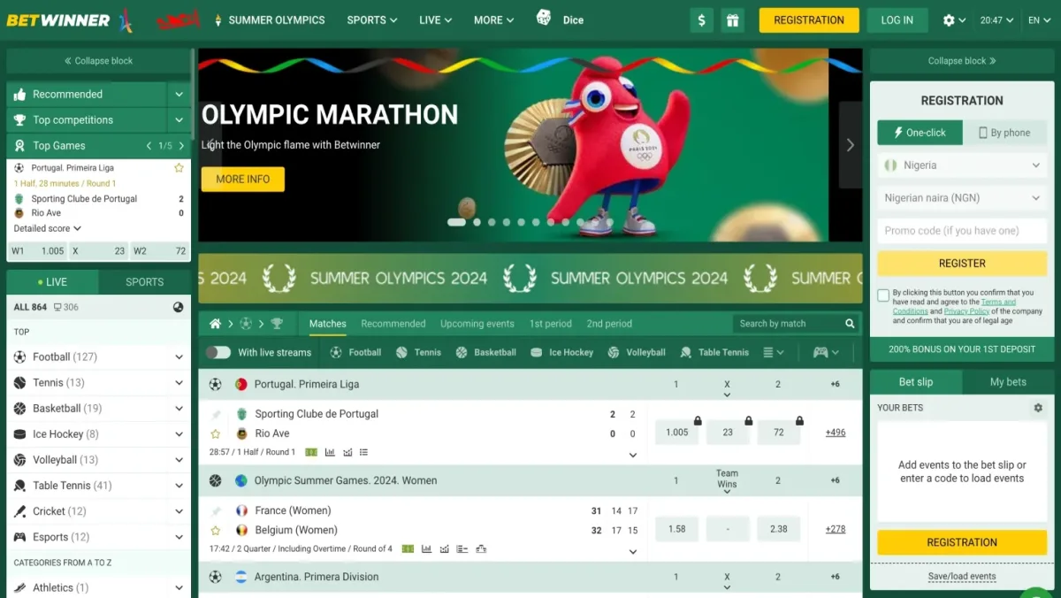
Task: Open bar chart stats icon for Sporting match
Action: click(330, 452)
